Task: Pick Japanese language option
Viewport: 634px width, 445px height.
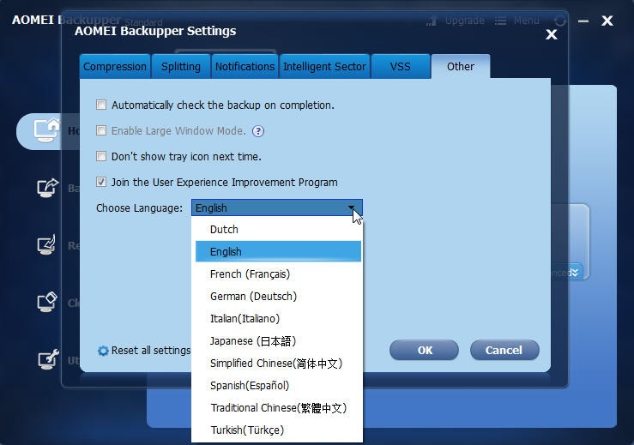Action: click(278, 341)
